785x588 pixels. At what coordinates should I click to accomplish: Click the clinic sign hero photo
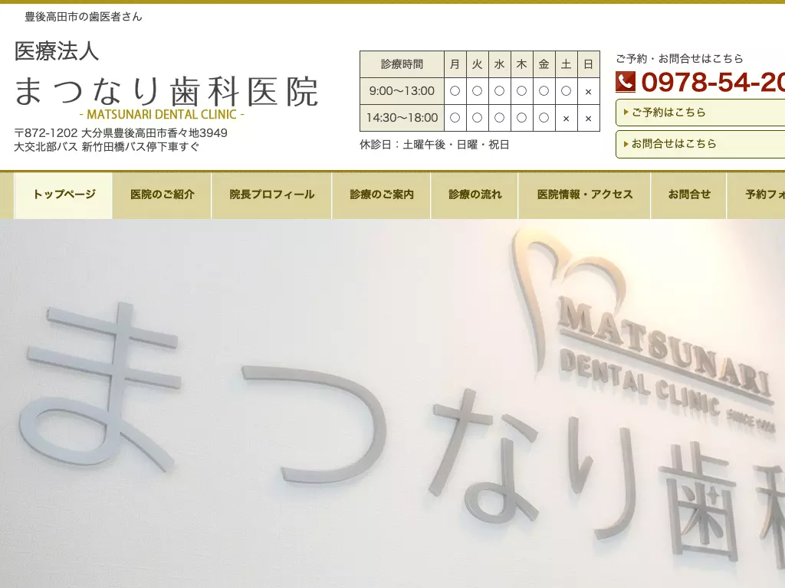392,403
